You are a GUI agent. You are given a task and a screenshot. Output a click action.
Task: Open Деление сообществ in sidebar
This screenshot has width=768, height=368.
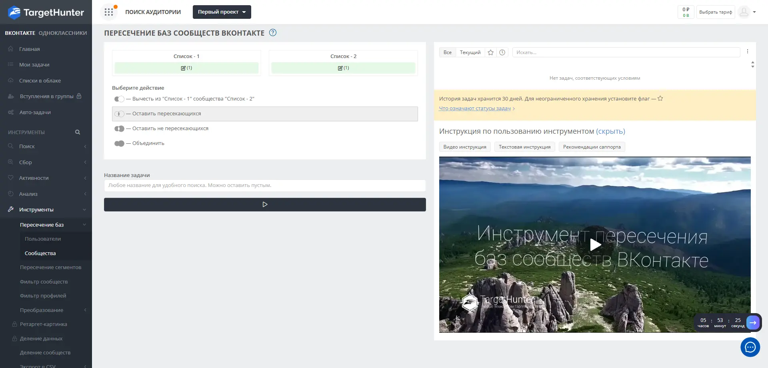pyautogui.click(x=45, y=353)
